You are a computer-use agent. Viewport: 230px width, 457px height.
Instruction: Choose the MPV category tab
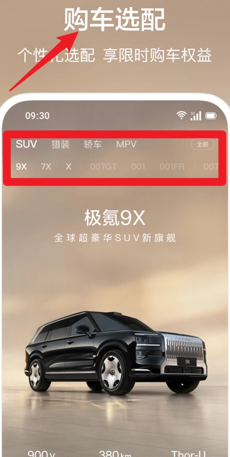(126, 144)
